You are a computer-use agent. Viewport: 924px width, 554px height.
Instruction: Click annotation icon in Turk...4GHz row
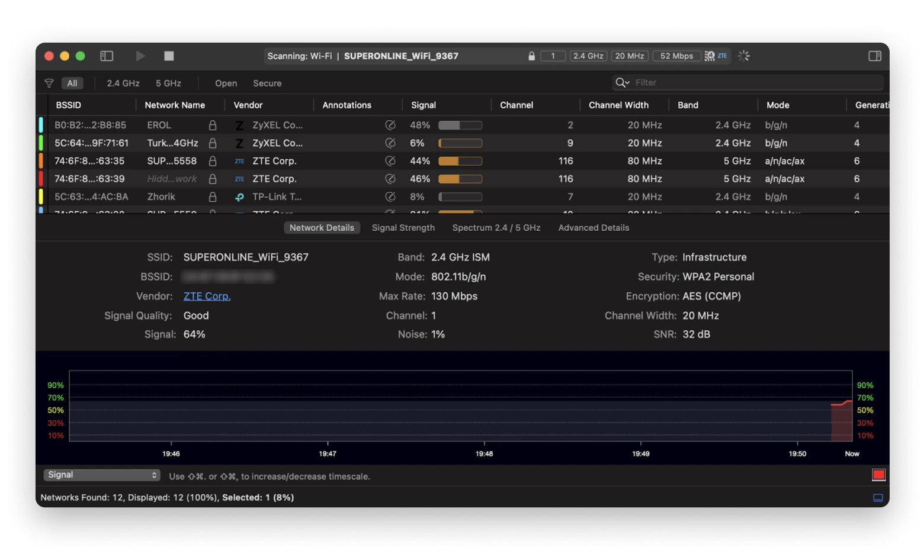pyautogui.click(x=390, y=143)
